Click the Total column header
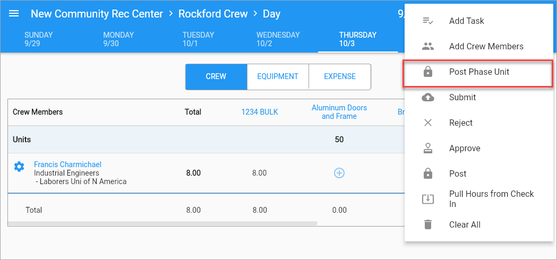This screenshot has width=557, height=260. [193, 112]
